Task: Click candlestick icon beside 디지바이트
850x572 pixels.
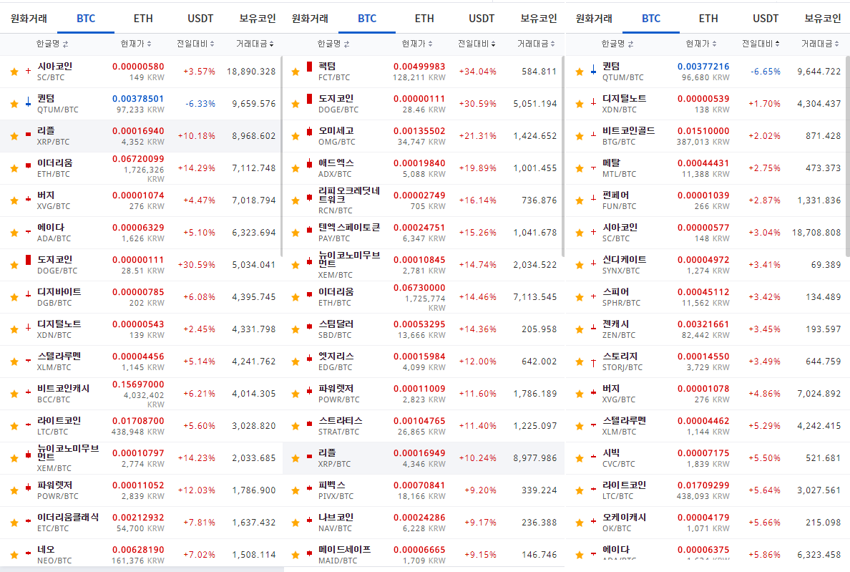Action: (x=28, y=295)
